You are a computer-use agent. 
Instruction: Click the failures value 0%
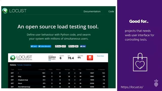(x=79, y=58)
